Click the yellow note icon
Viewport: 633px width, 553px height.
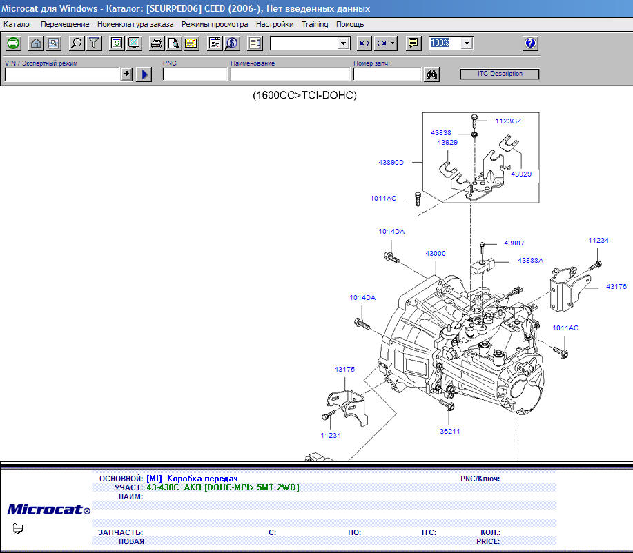point(191,43)
